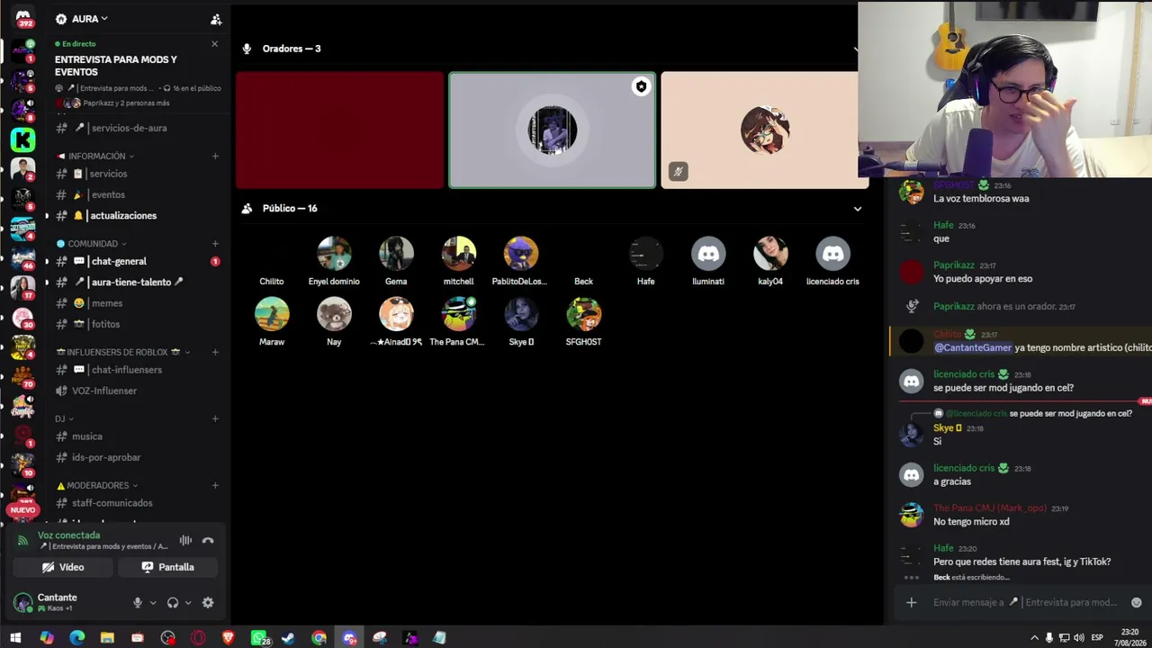Open the ids-por-aprobar channel
This screenshot has height=648, width=1152.
(135, 457)
